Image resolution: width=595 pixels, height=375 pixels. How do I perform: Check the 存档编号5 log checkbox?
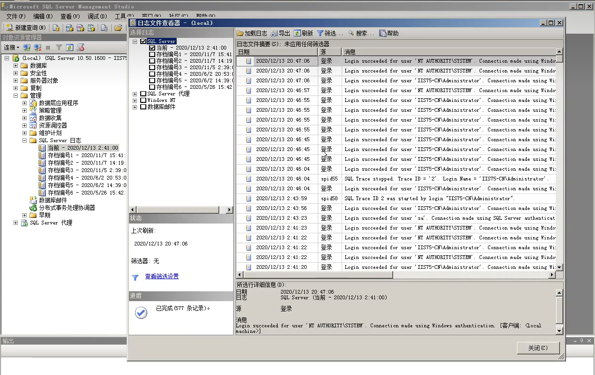[x=152, y=80]
